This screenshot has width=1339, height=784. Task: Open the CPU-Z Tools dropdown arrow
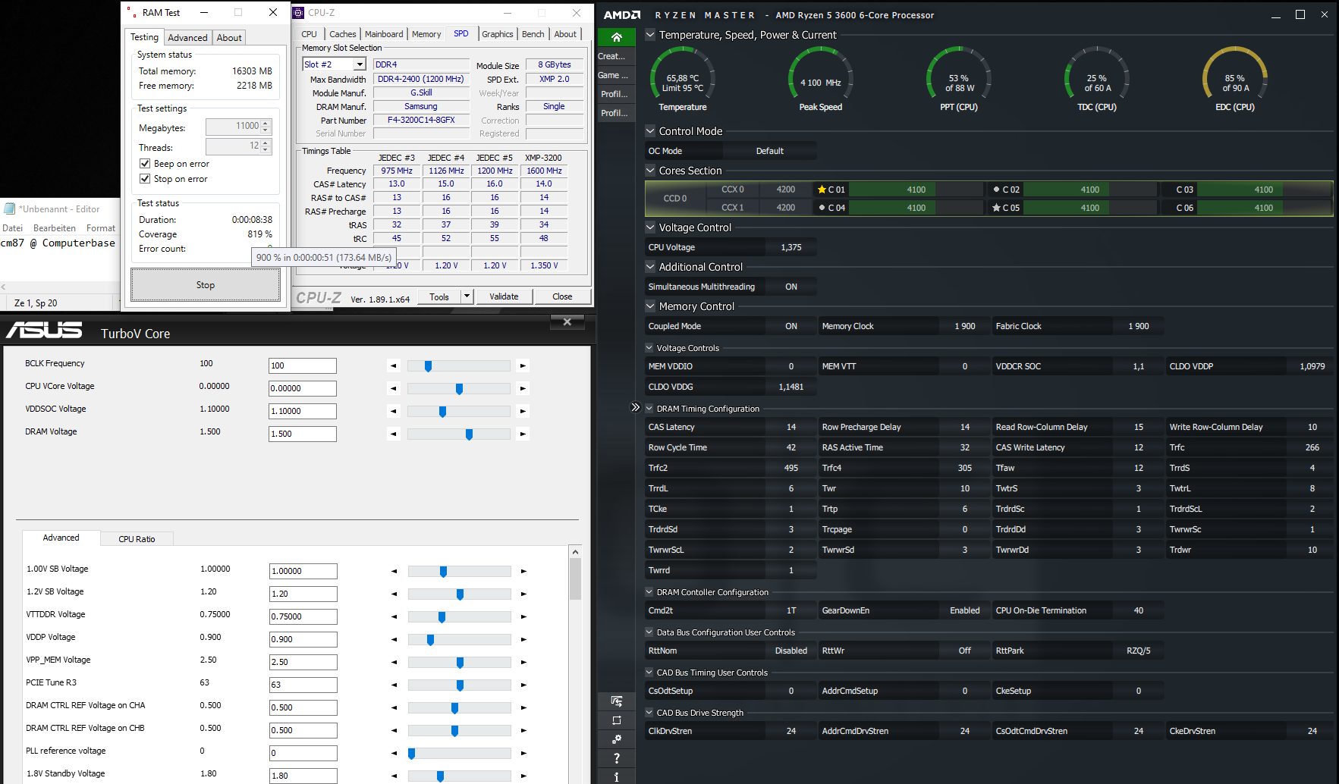click(467, 296)
